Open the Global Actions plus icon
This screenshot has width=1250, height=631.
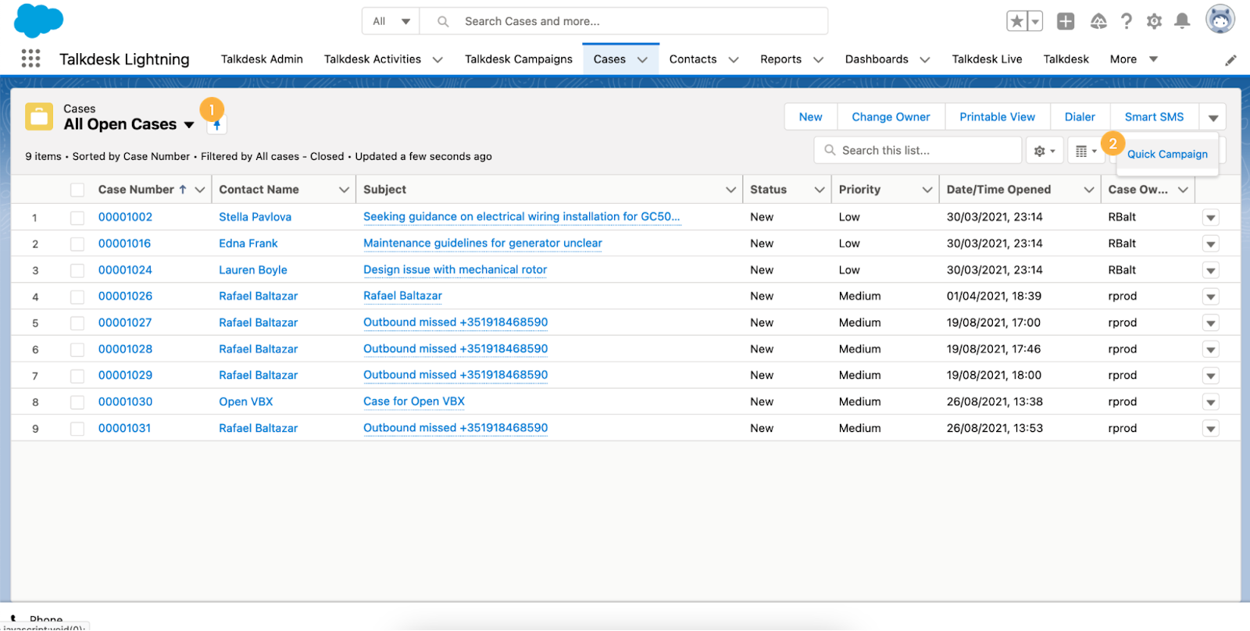[x=1066, y=21]
